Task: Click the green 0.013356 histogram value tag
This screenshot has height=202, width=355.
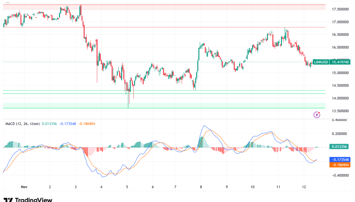Action: click(x=340, y=147)
